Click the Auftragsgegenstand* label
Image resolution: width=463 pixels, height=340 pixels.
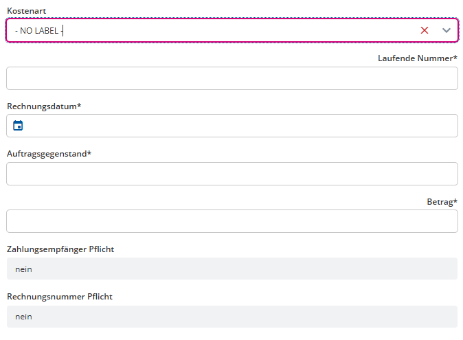(x=49, y=154)
